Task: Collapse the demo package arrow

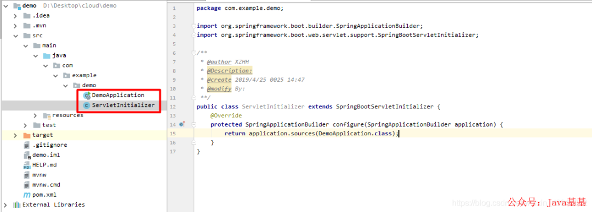Action: [65, 85]
